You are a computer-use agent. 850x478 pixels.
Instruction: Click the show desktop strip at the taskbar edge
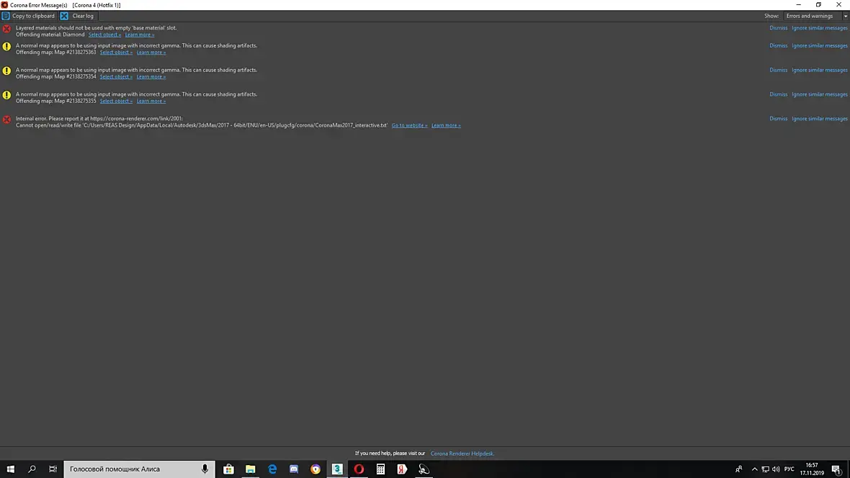(x=849, y=469)
